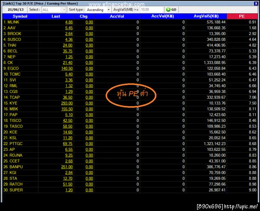Sort by the Symbol column header

pos(20,16)
